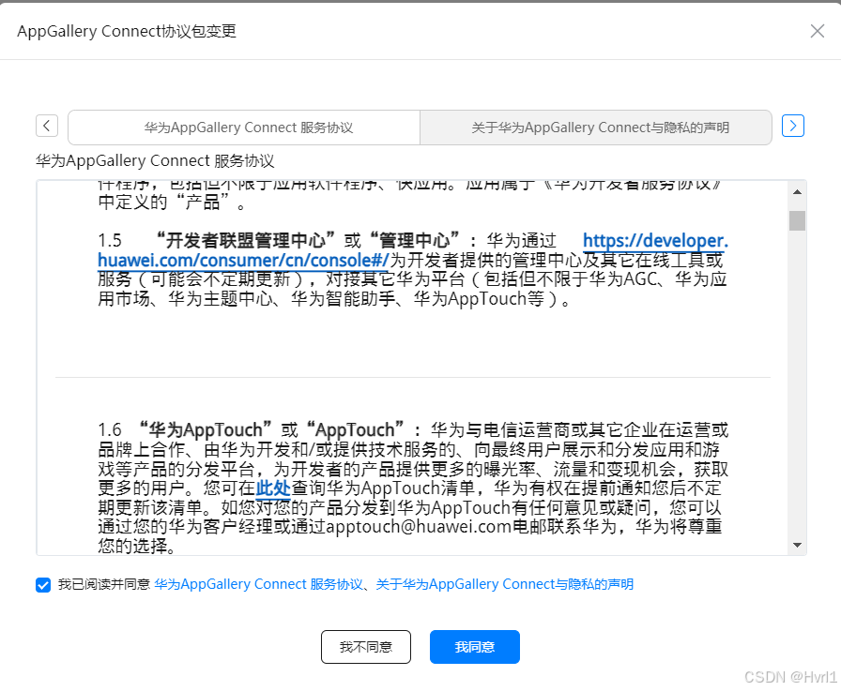Click the scrollbar down arrow
Image resolution: width=841 pixels, height=691 pixels.
click(798, 546)
